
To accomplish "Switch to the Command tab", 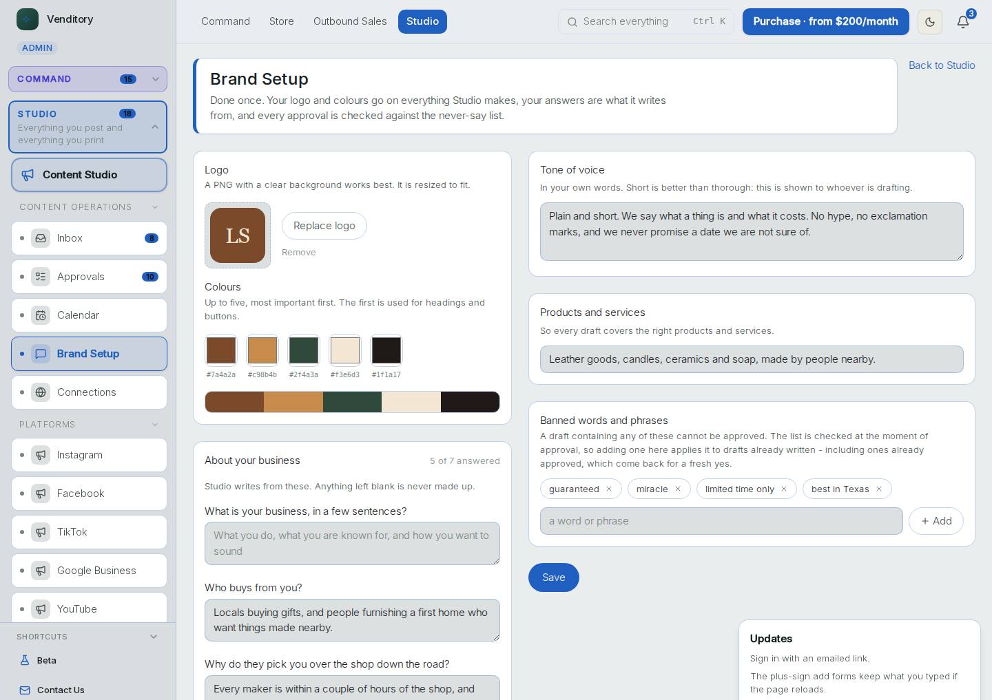I will [x=225, y=22].
